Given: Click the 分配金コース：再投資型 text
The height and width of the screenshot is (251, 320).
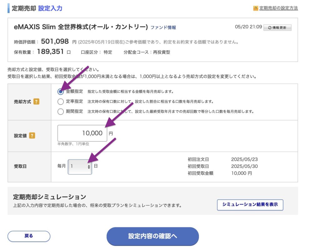Looking at the screenshot, I should [x=147, y=52].
